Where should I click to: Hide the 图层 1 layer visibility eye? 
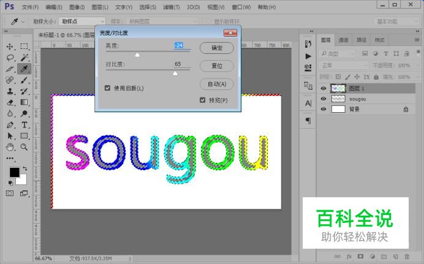click(x=324, y=88)
